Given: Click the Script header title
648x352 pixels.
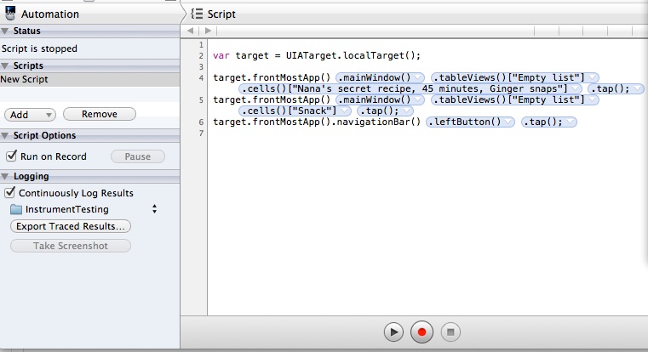Looking at the screenshot, I should (x=221, y=14).
